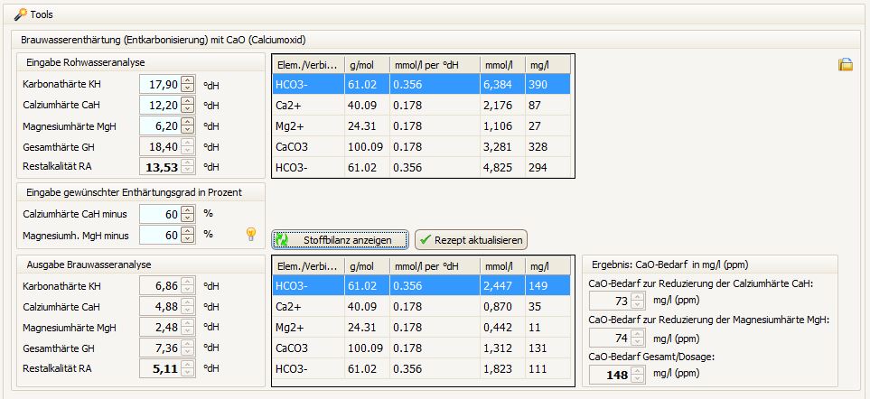Viewport: 870px width, 399px height.
Task: Click the green checkmark on Rezept aktualisieren
Action: tap(425, 240)
